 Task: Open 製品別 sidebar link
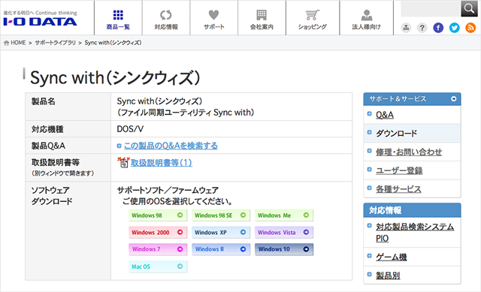pos(388,275)
